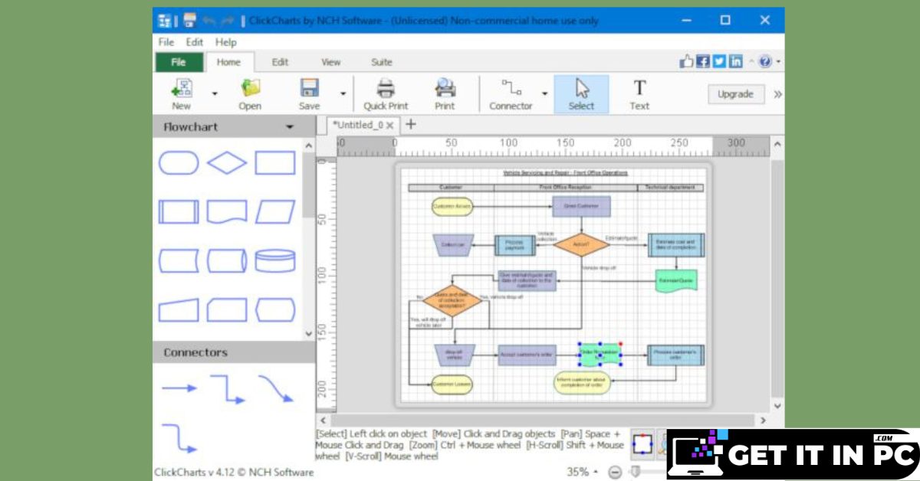920x481 pixels.
Task: Share via the Twitter icon
Action: (x=719, y=62)
